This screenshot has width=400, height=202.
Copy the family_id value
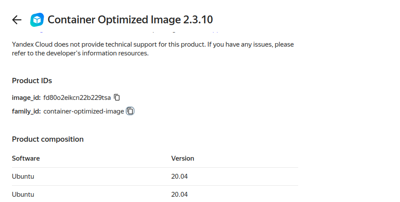pos(130,111)
